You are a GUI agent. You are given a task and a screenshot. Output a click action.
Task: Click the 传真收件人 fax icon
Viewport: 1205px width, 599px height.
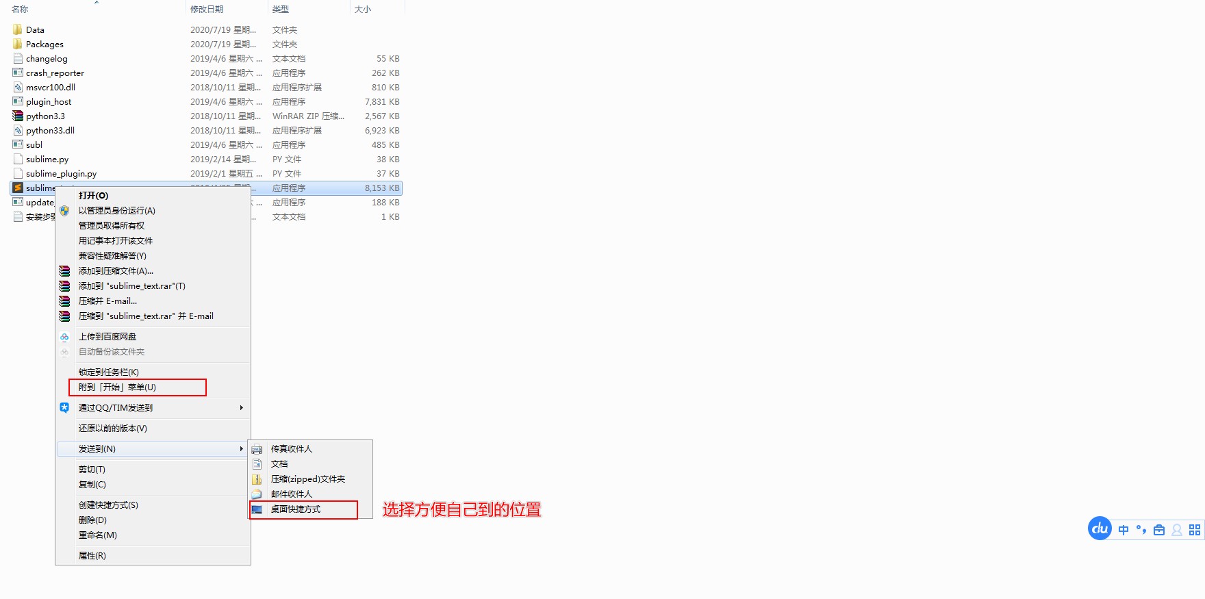coord(257,449)
